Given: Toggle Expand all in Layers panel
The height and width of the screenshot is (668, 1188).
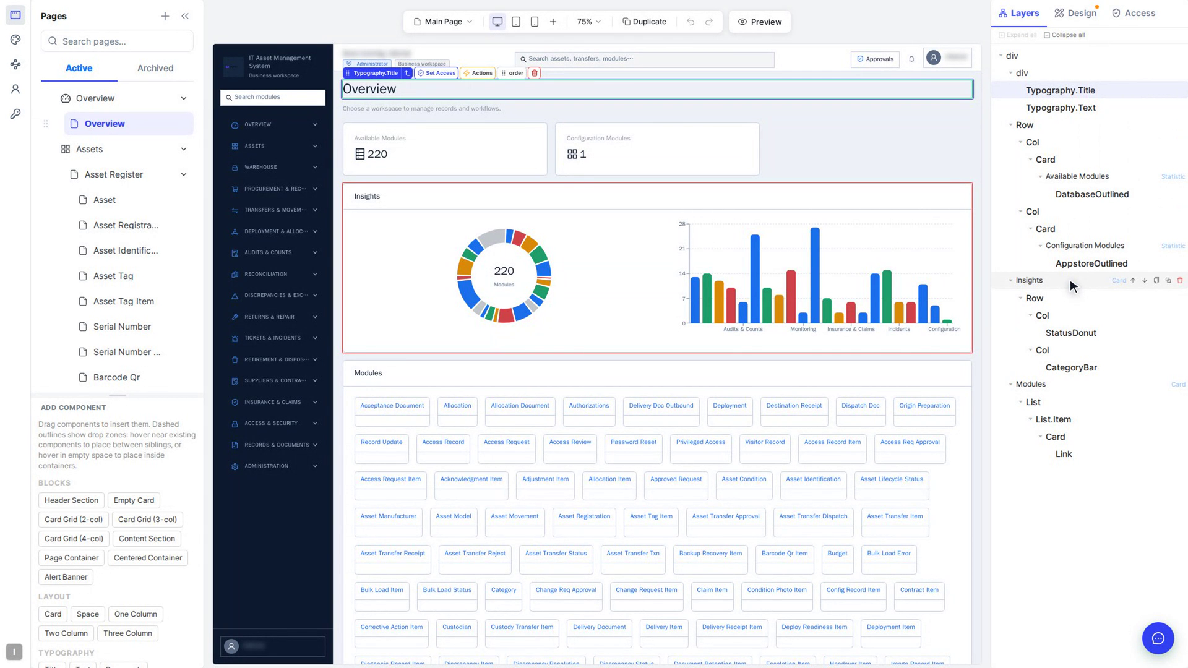Looking at the screenshot, I should tap(1018, 35).
